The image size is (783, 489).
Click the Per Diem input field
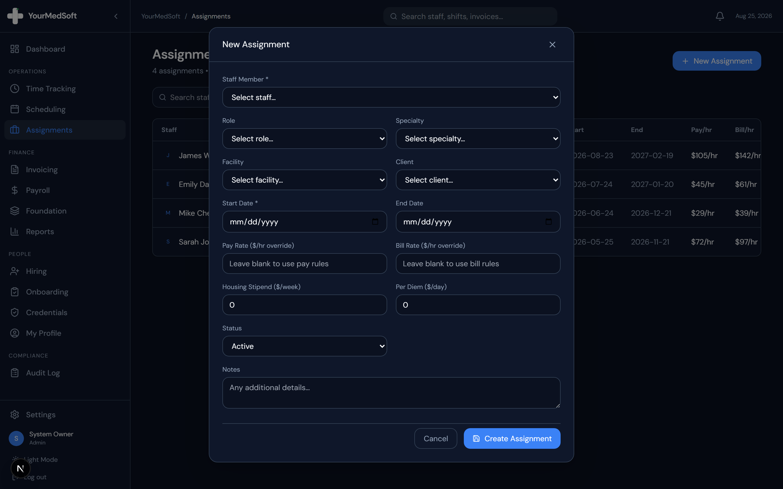point(478,305)
